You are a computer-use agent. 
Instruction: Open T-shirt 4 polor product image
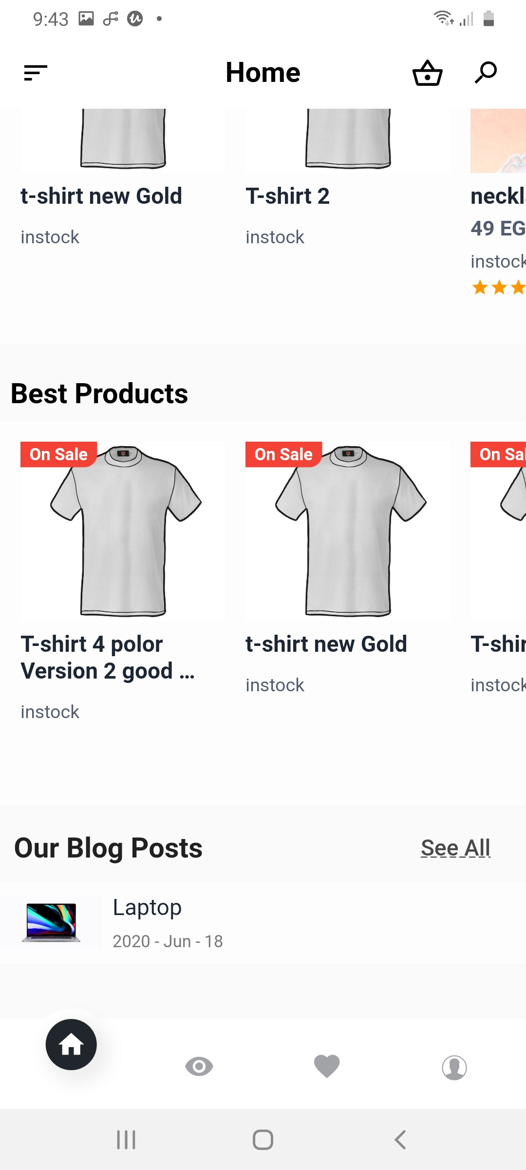(x=123, y=530)
